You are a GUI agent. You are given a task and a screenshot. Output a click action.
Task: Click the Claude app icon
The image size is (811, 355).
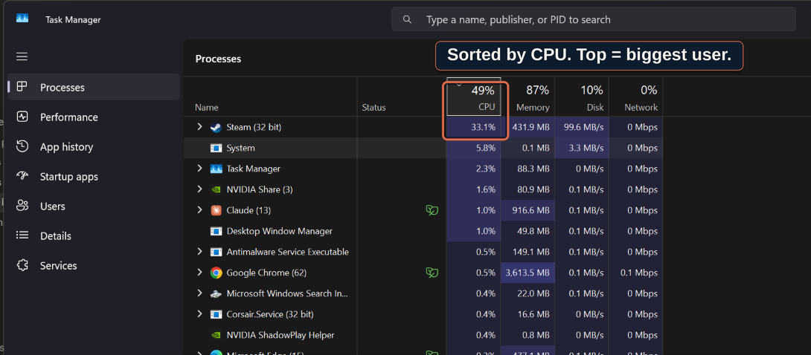pos(217,210)
